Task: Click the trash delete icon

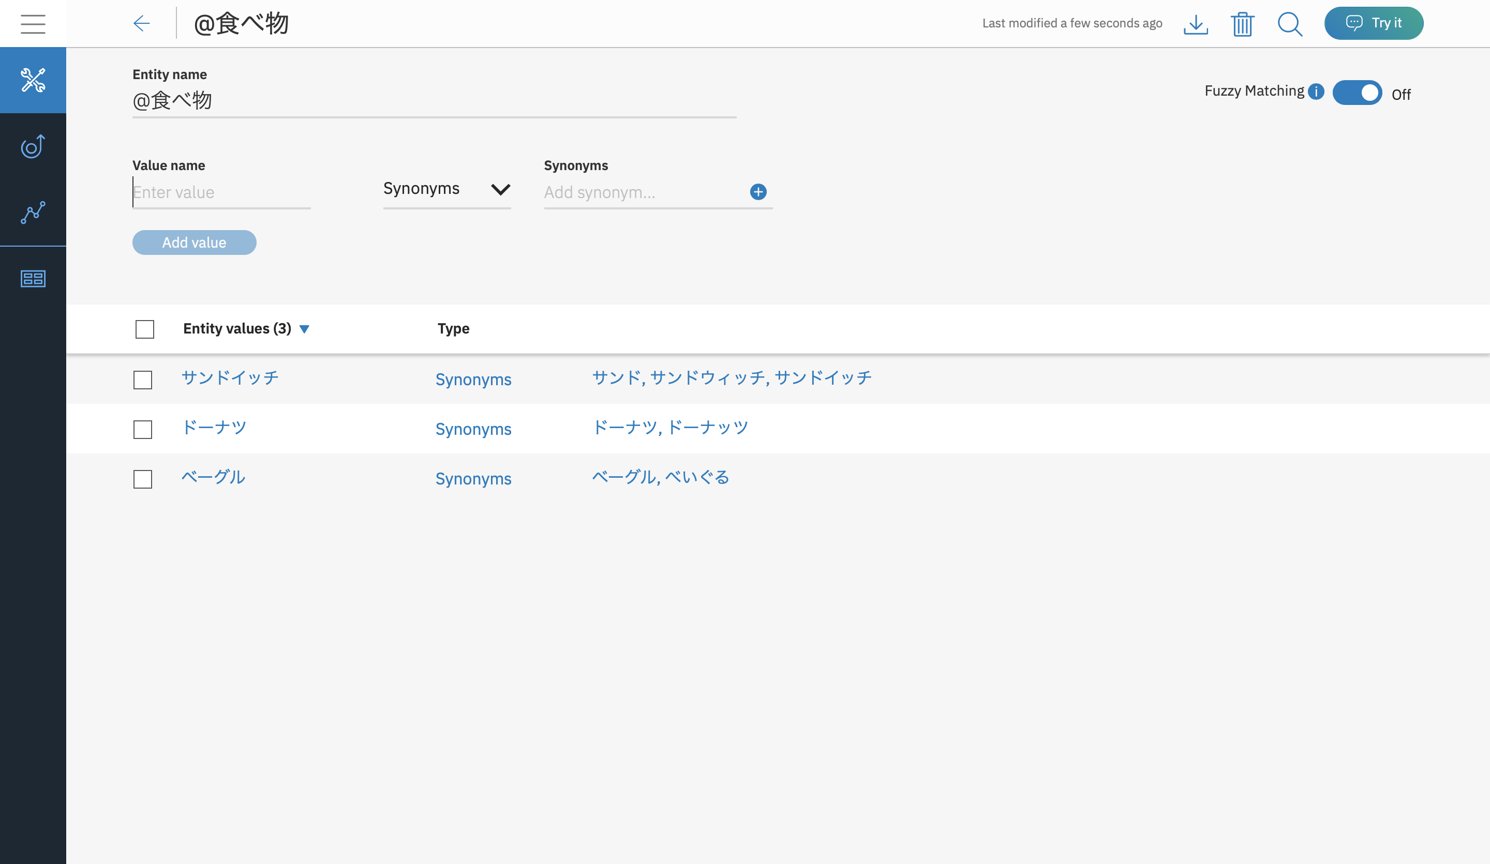Action: point(1242,24)
